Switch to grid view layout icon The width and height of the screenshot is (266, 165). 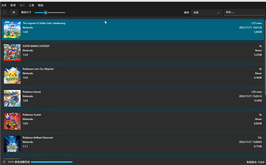(x=14, y=12)
